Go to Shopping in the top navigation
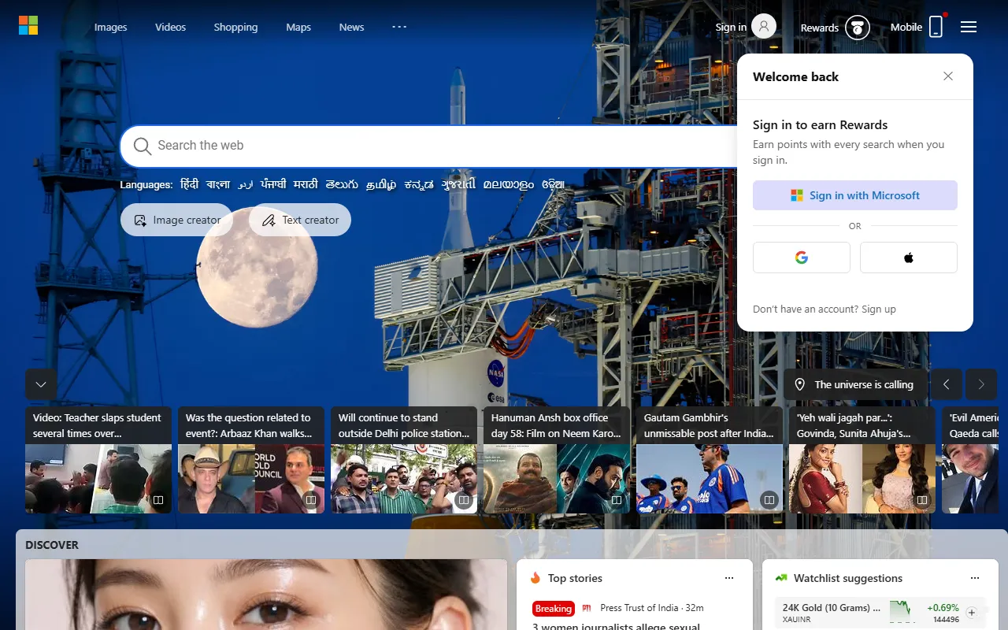The image size is (1008, 630). (x=235, y=27)
